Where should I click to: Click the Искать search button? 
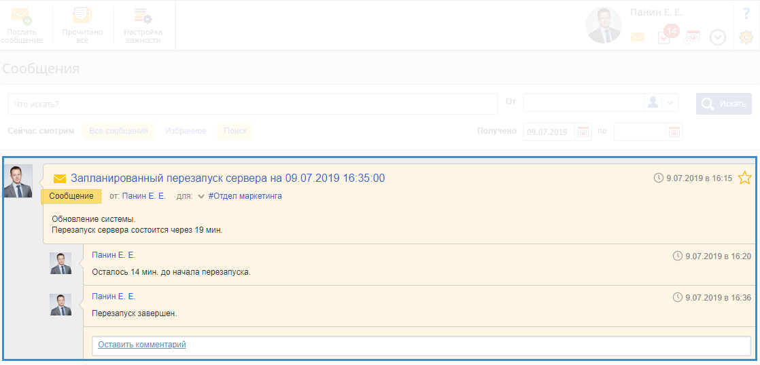pyautogui.click(x=724, y=104)
